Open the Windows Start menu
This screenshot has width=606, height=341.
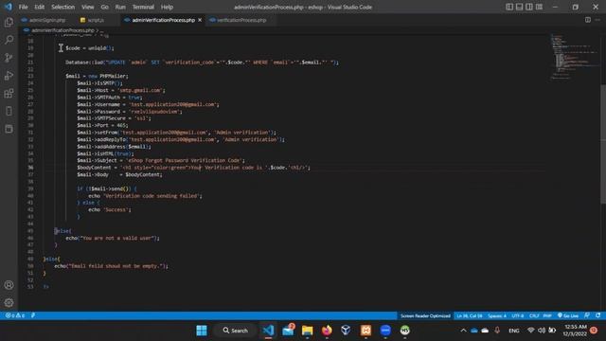pyautogui.click(x=202, y=331)
